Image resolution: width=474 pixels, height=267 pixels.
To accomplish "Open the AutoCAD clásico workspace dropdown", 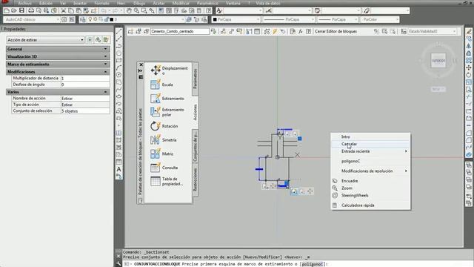I will click(x=32, y=19).
